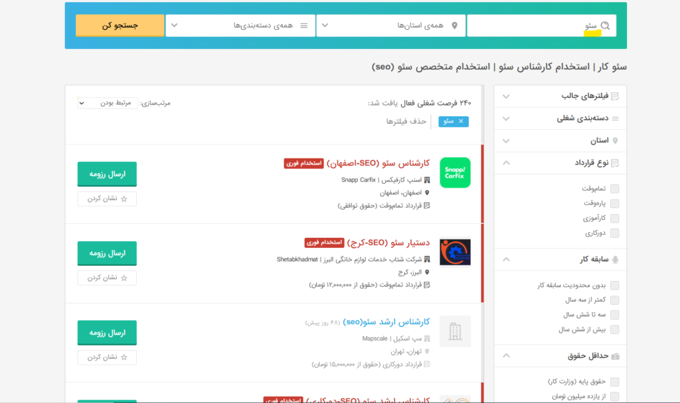Click the yellow جستجو کن search button
The height and width of the screenshot is (403, 680).
click(x=119, y=25)
